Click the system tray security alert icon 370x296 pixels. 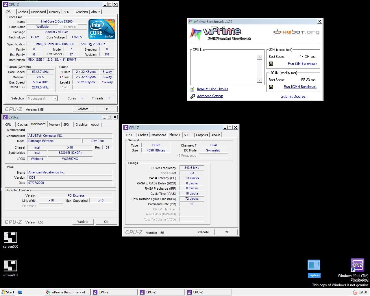(x=355, y=292)
